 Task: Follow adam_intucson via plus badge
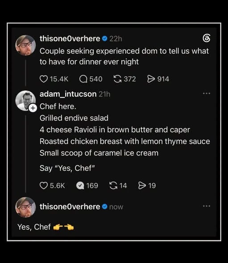(33, 108)
